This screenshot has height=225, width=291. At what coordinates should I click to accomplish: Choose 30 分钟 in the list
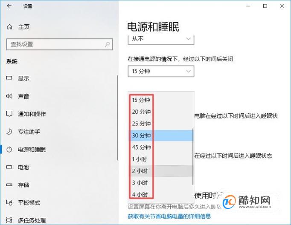161,135
